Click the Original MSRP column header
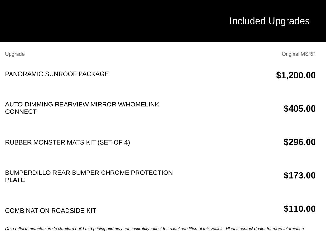 (x=298, y=54)
